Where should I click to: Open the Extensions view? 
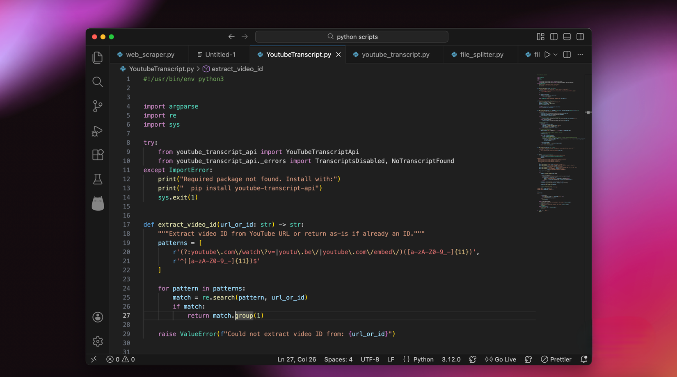coord(98,154)
